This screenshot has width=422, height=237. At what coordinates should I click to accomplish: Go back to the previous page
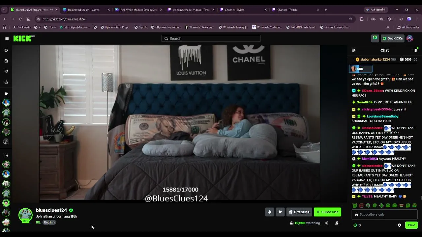(x=5, y=19)
